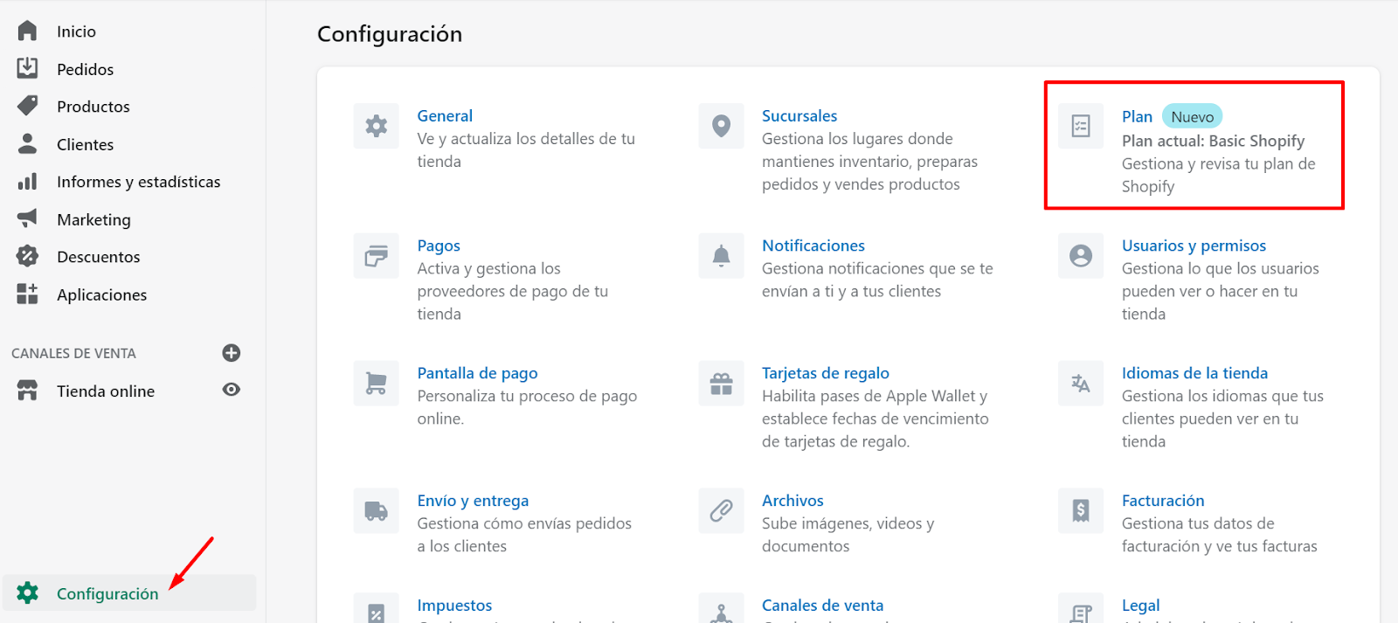Open Envío y entrega link
The image size is (1398, 623).
(x=473, y=501)
